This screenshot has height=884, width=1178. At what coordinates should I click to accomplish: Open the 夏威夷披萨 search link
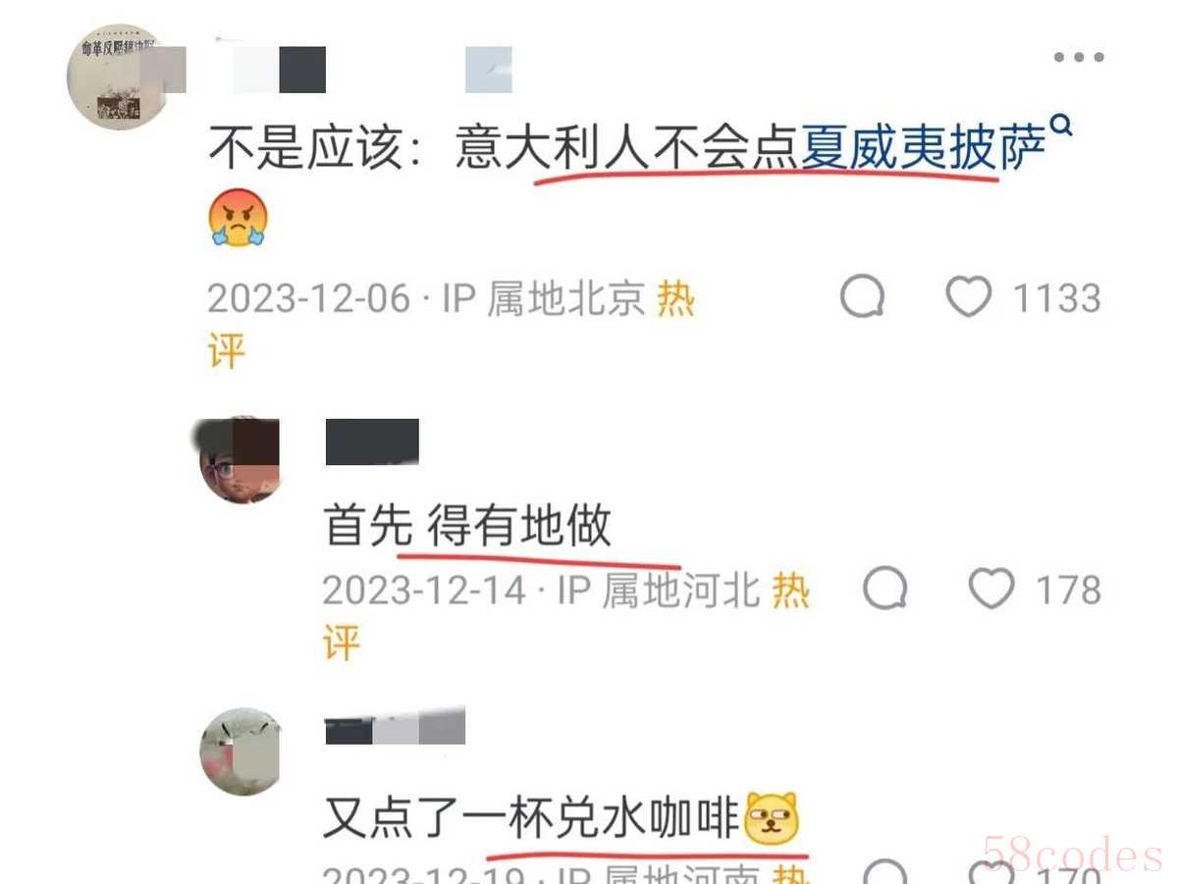(924, 151)
